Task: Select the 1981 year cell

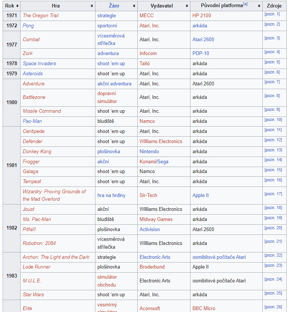Action: tap(12, 165)
